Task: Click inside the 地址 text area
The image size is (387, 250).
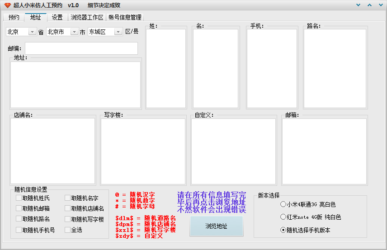Action: (x=76, y=85)
